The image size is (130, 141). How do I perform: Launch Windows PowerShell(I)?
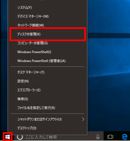point(47,52)
